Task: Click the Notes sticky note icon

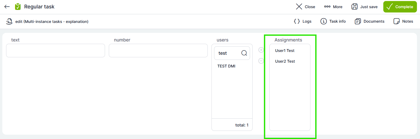Action: click(396, 21)
